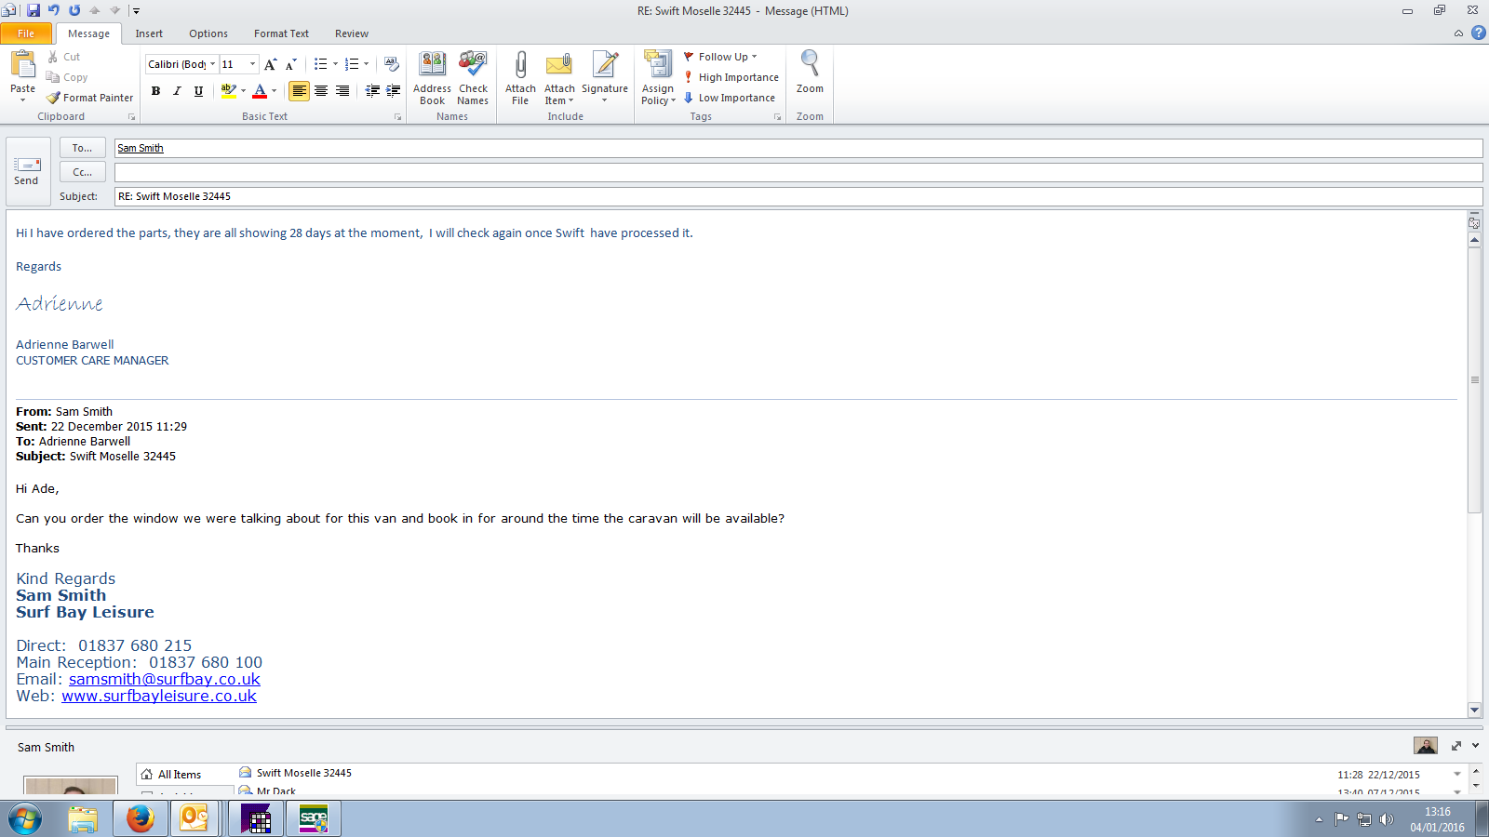Click the To... recipients button
The width and height of the screenshot is (1489, 837).
pyautogui.click(x=83, y=148)
